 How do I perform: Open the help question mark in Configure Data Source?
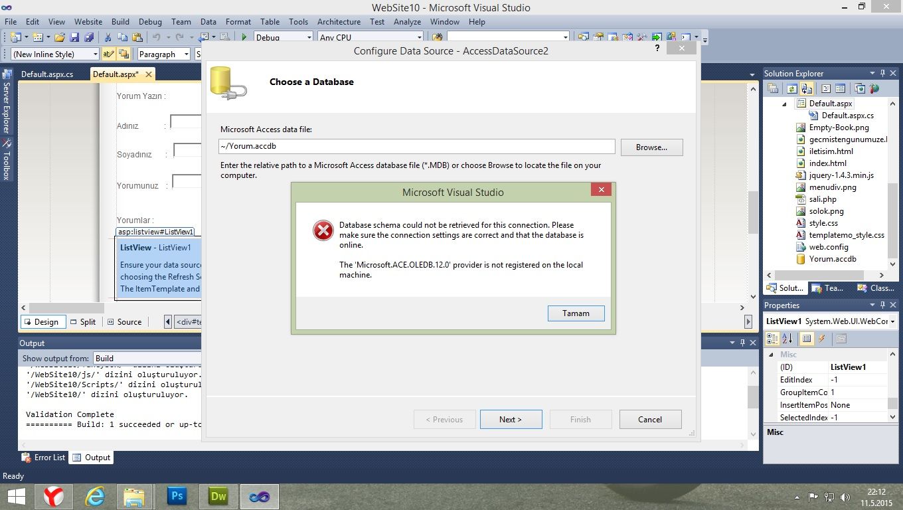coord(657,49)
